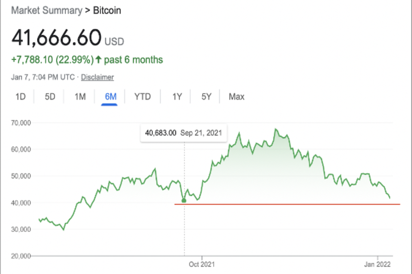The width and height of the screenshot is (412, 274).
Task: Open the Disclaimer link
Action: (97, 77)
